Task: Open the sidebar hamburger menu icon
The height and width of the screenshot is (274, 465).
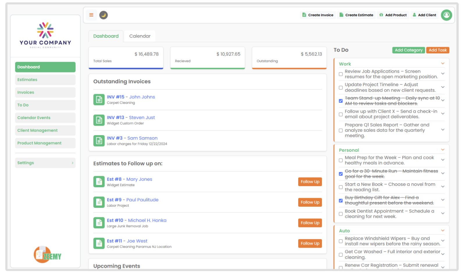Action: coord(91,15)
